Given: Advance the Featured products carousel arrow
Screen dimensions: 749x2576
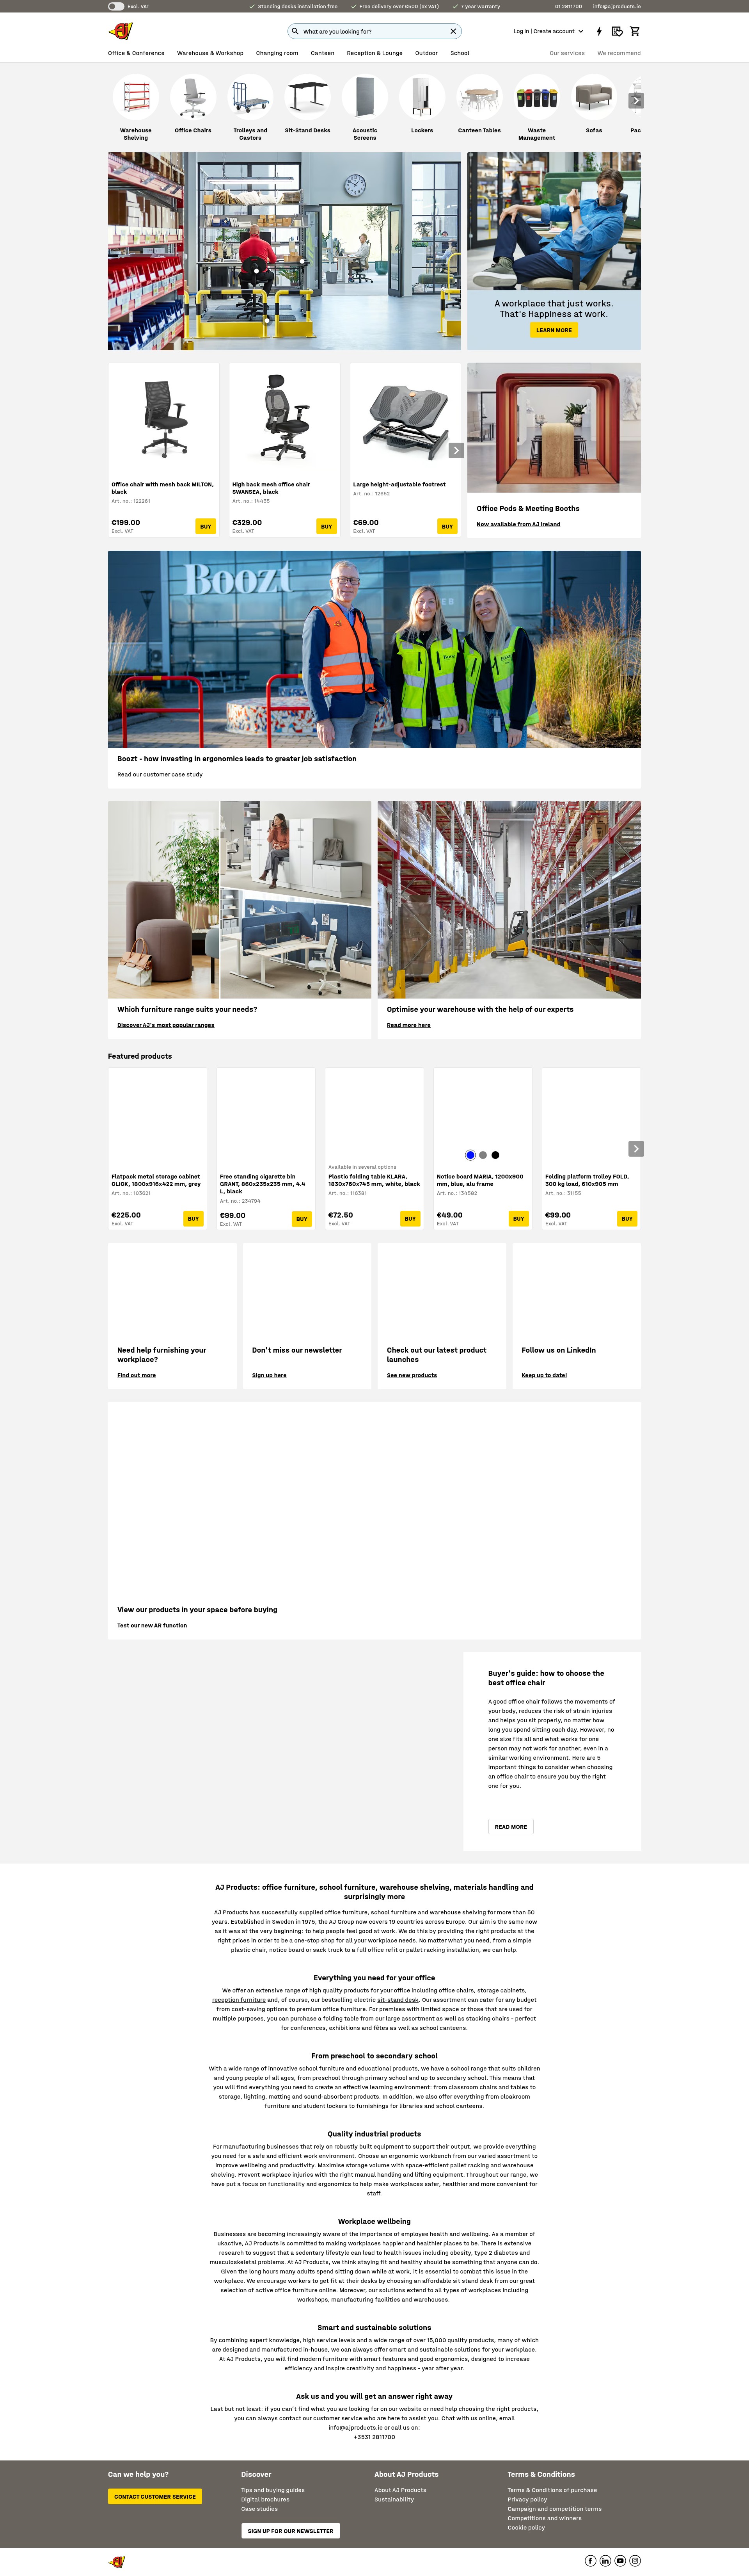Looking at the screenshot, I should point(636,1149).
